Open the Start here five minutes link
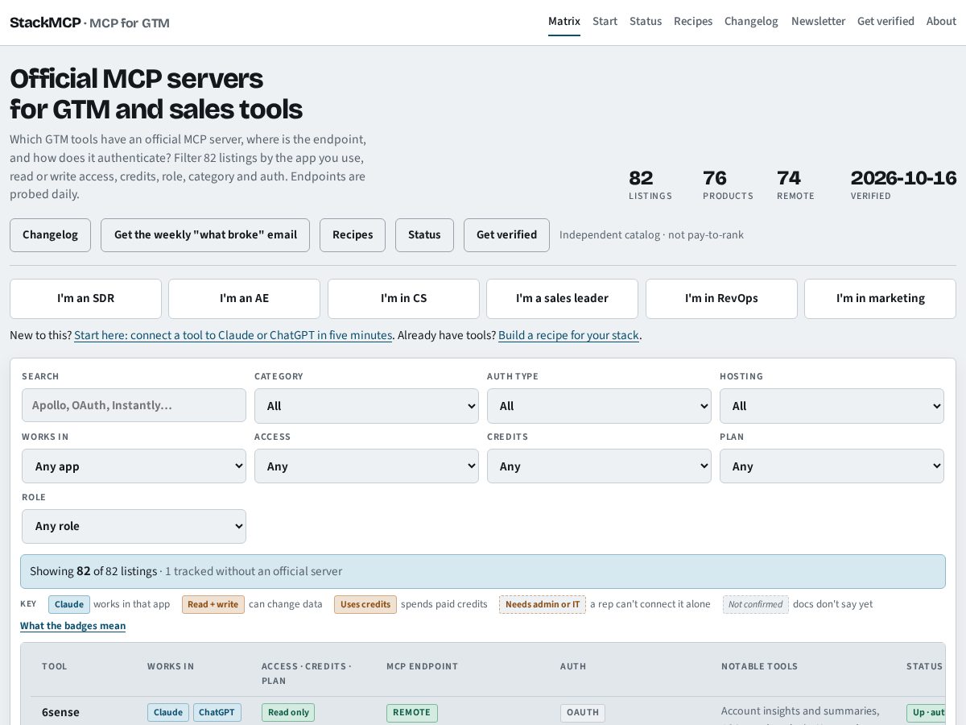966x725 pixels. 233,335
